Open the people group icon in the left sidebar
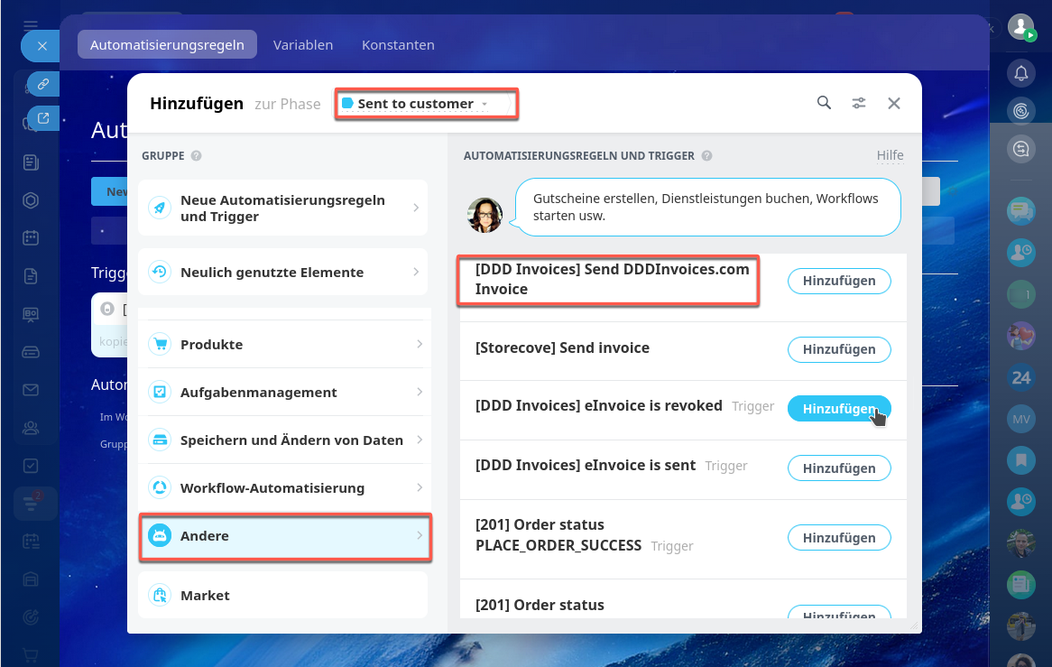 (31, 428)
